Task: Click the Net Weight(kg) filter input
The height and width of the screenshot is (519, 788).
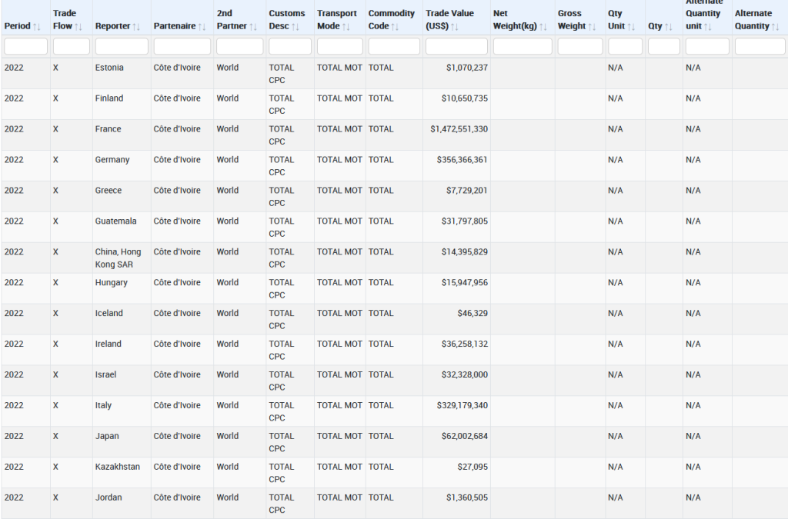Action: 523,46
